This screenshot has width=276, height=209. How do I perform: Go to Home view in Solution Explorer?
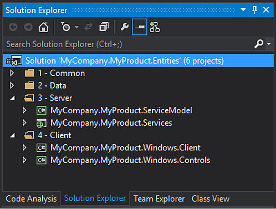43,27
